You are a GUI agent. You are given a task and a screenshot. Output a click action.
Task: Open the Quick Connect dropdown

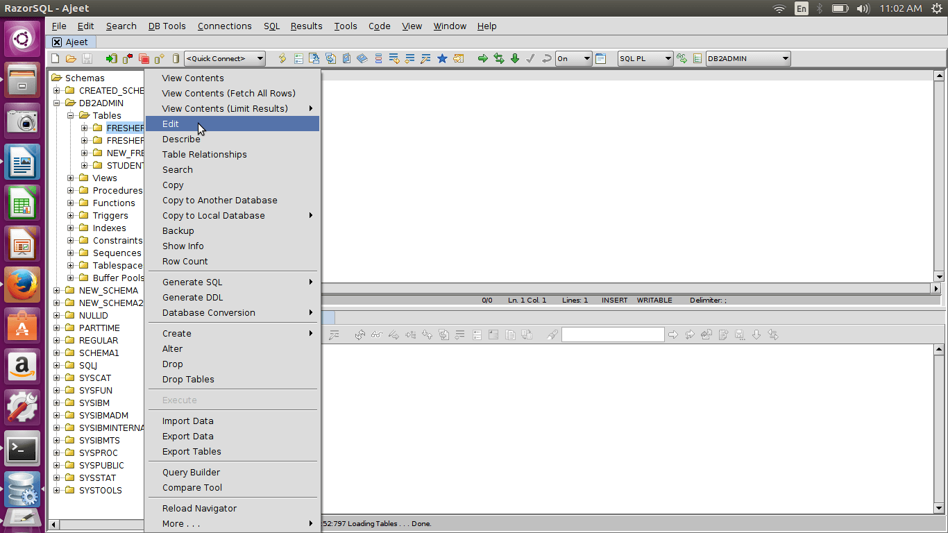225,59
